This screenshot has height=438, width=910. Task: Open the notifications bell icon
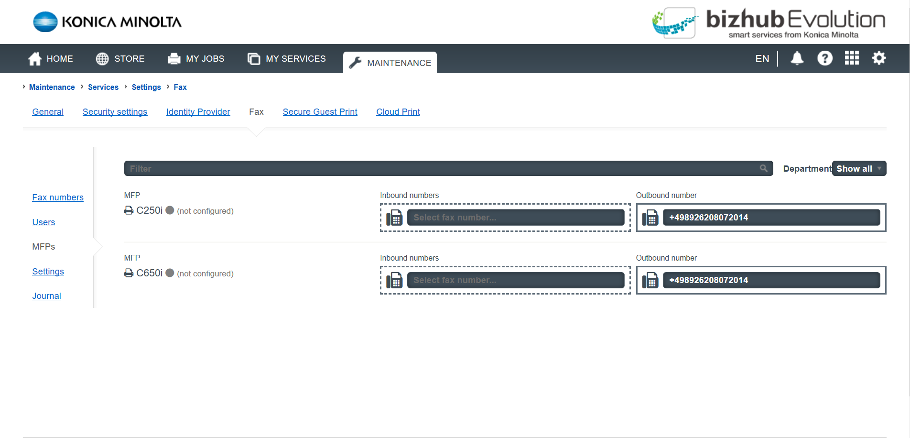797,58
